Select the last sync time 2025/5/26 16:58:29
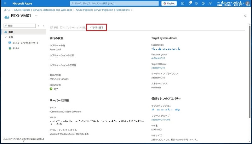The height and width of the screenshot is (144, 252). pos(59,79)
